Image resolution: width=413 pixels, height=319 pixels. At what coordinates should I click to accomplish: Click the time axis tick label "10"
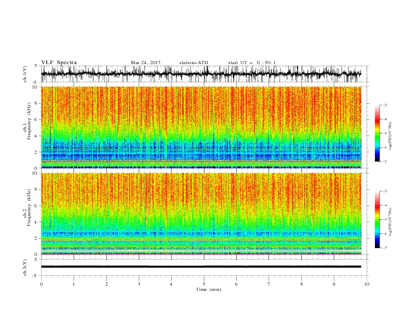[367, 284]
